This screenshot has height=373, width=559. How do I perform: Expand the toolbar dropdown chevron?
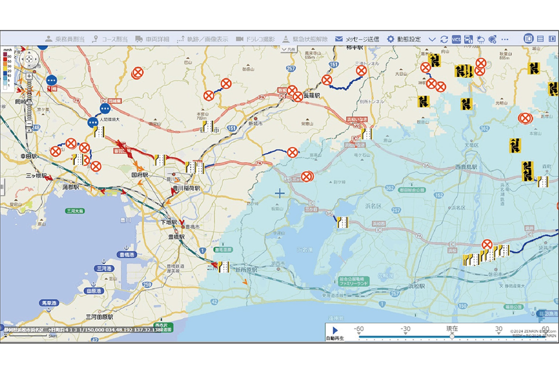(432, 39)
